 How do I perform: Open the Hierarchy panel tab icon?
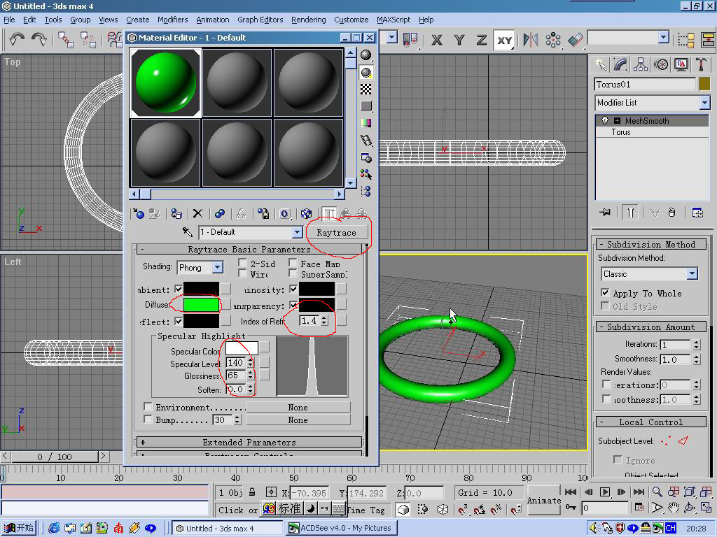click(641, 64)
